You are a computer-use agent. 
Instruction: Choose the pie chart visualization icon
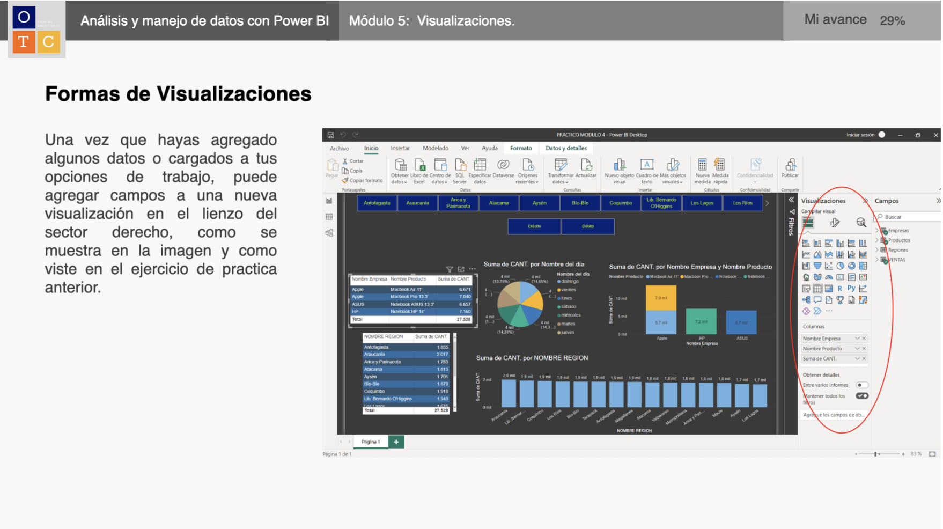pos(840,266)
